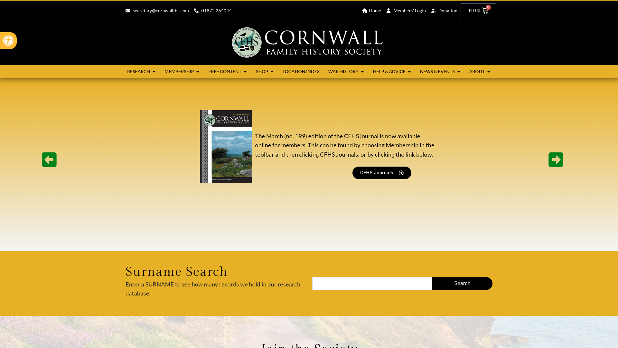Expand the Research menu caret
The width and height of the screenshot is (618, 348).
coord(154,72)
